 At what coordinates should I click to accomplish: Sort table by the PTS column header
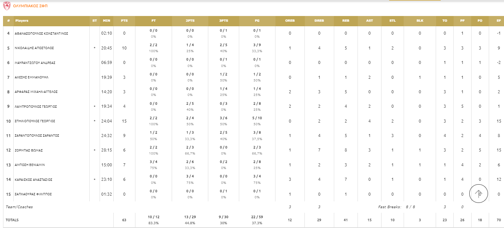click(x=124, y=21)
